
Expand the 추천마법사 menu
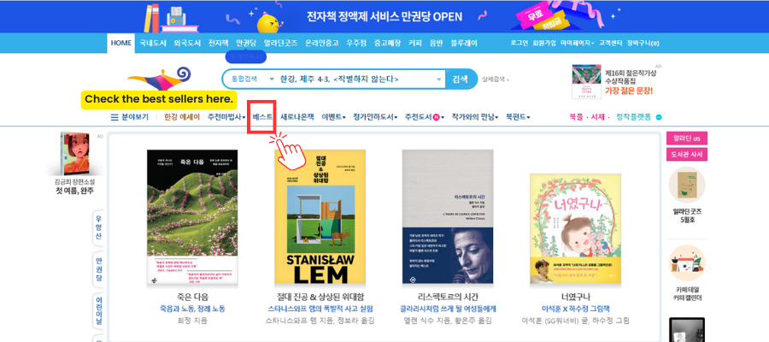coord(226,117)
